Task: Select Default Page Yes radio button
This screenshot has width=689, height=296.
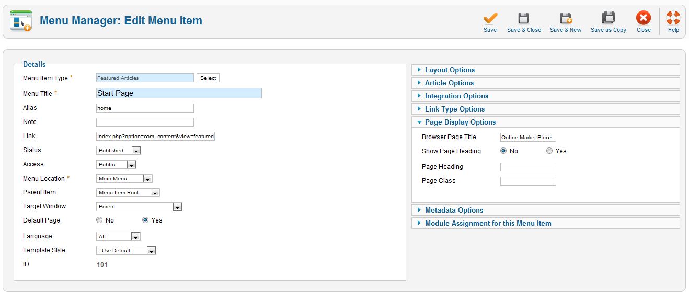Action: (x=145, y=220)
